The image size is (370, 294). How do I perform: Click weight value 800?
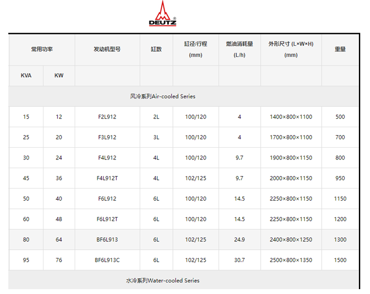340,158
